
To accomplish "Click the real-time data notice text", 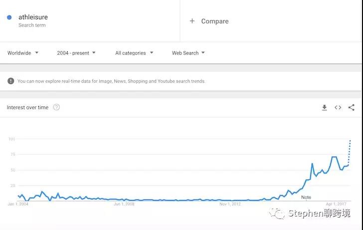I will [111, 81].
